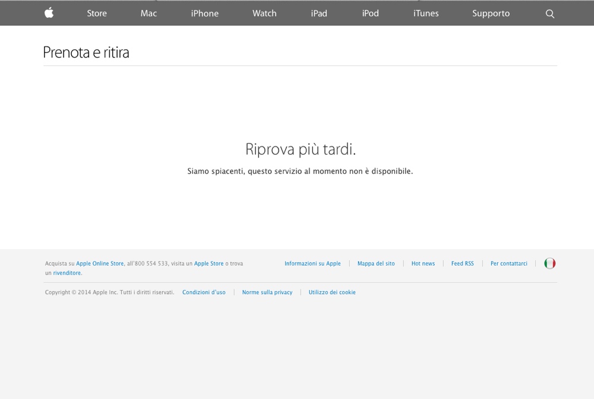
Task: Open the Store menu item
Action: [97, 13]
